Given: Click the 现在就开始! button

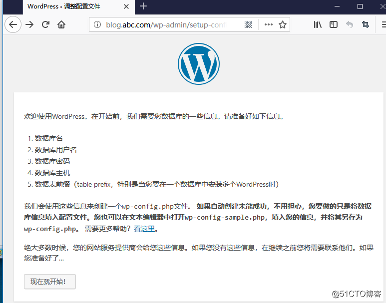Looking at the screenshot, I should 50,282.
